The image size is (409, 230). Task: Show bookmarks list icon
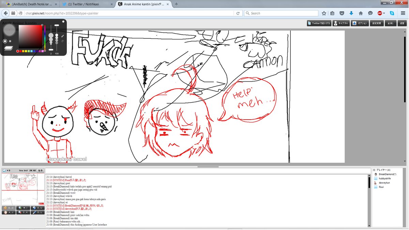pos(332,13)
